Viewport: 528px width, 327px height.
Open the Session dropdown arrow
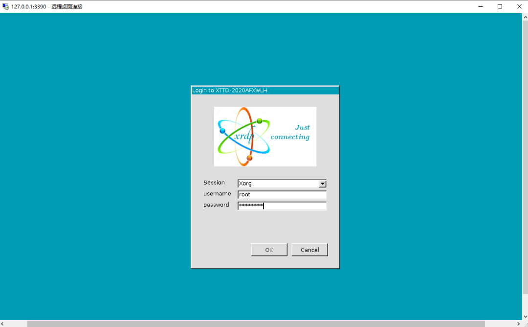323,184
